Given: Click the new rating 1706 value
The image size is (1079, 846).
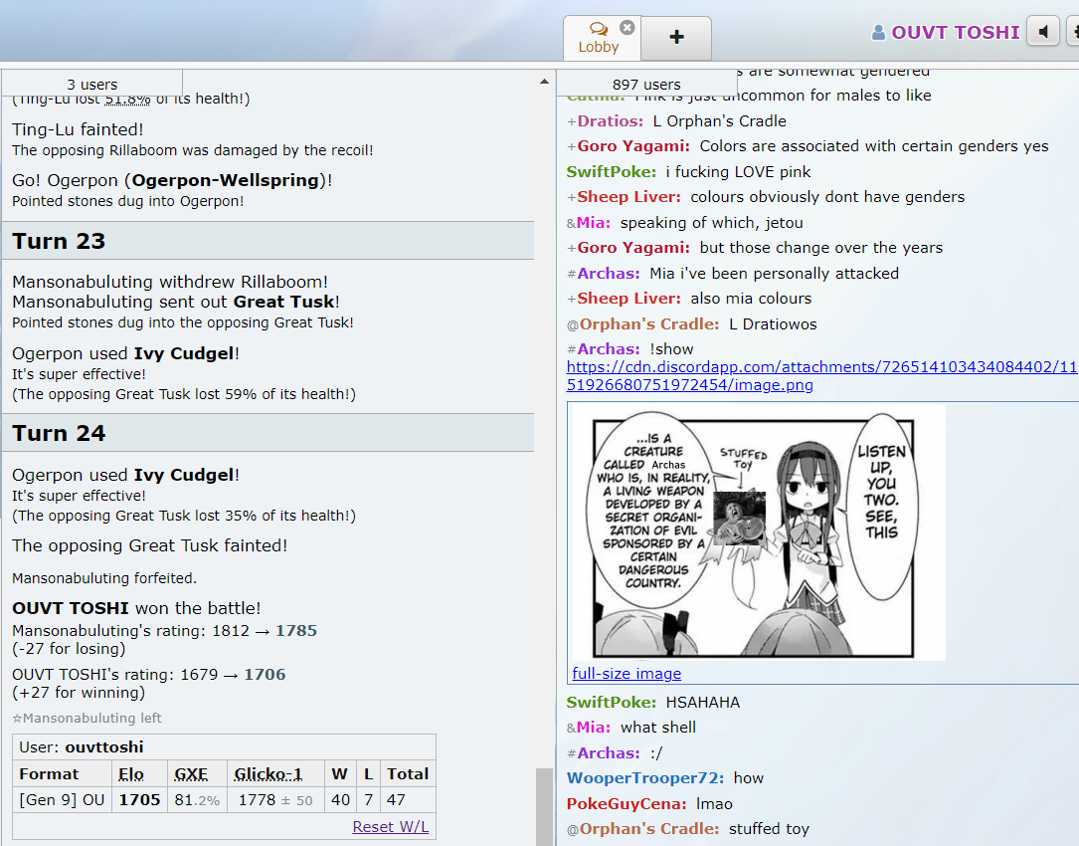Looking at the screenshot, I should pyautogui.click(x=265, y=675).
